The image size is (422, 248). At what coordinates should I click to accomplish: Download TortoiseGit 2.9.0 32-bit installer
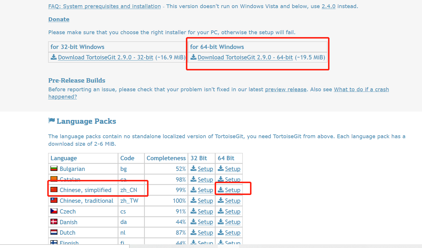pos(106,57)
